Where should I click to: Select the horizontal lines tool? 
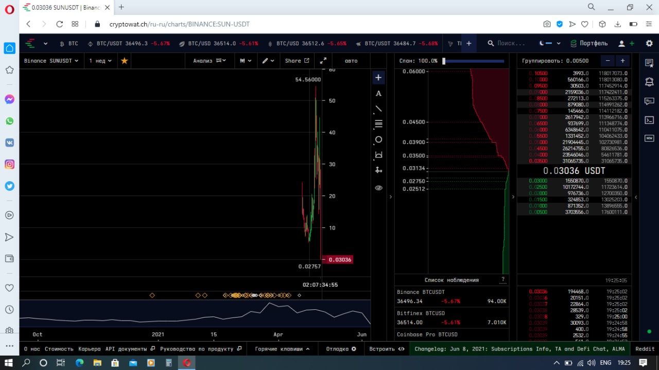pyautogui.click(x=378, y=124)
